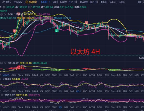Select WR in the row below MACD chart
This screenshot has width=144, height=111.
click(x=66, y=75)
